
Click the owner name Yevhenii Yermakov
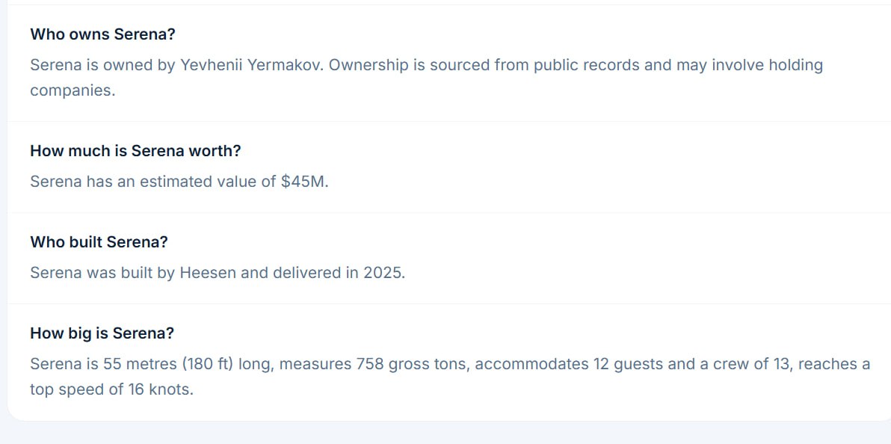point(252,65)
